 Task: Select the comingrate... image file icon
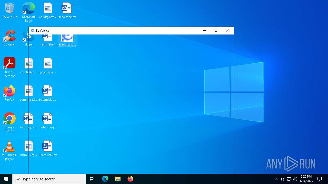(28, 94)
